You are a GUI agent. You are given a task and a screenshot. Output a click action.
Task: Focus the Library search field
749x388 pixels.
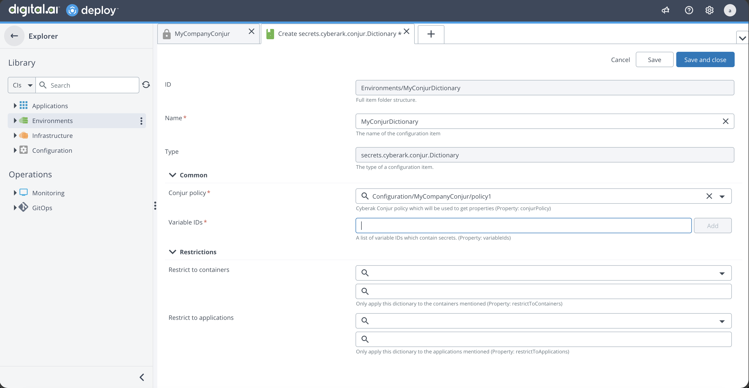pyautogui.click(x=87, y=85)
